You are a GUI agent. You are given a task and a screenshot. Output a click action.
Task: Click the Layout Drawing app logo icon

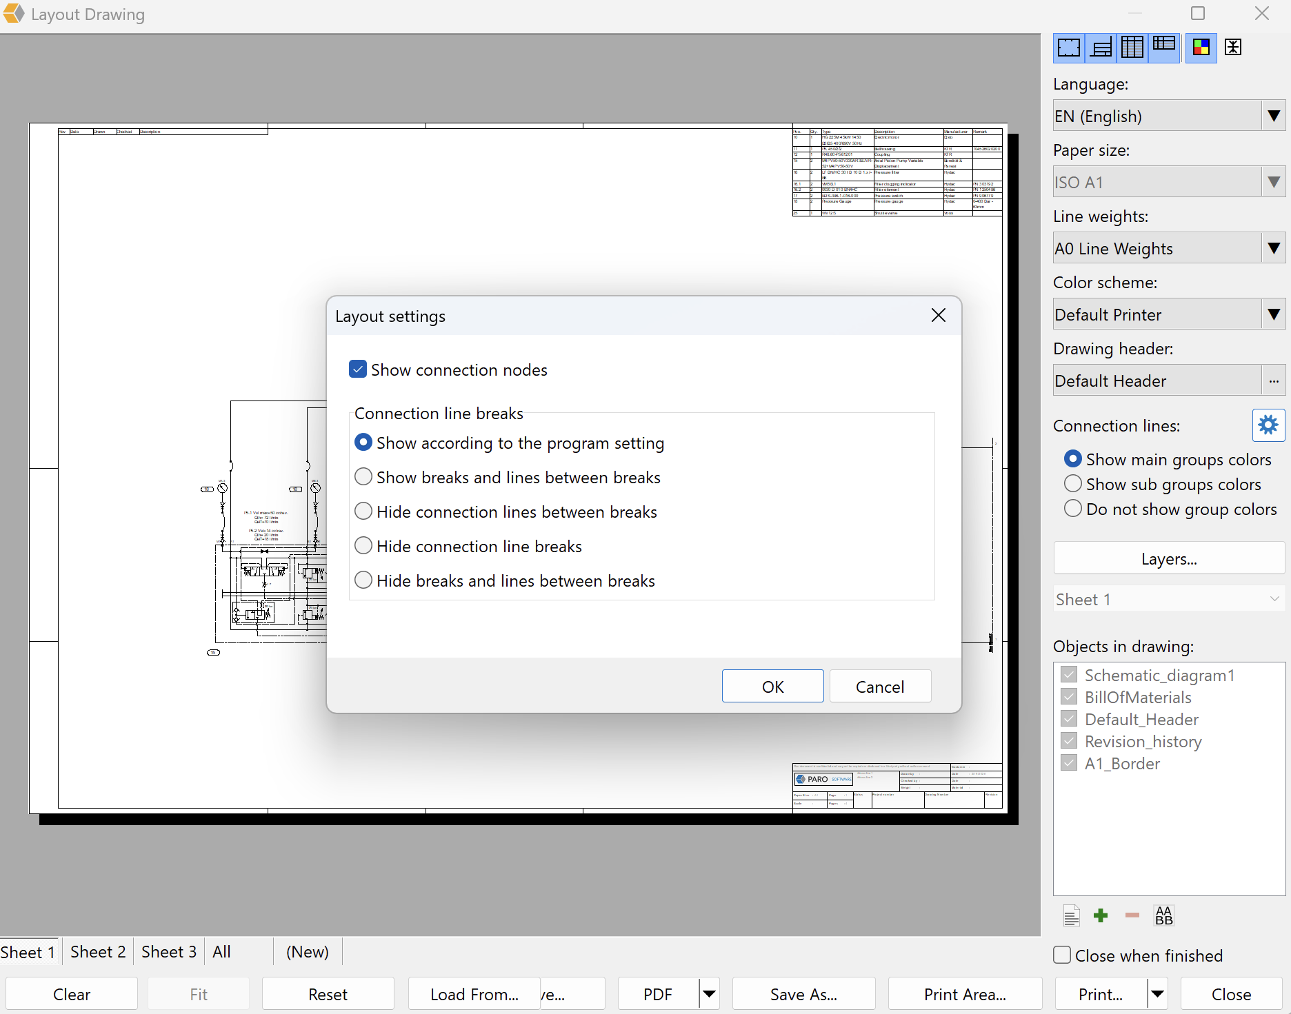(x=14, y=14)
